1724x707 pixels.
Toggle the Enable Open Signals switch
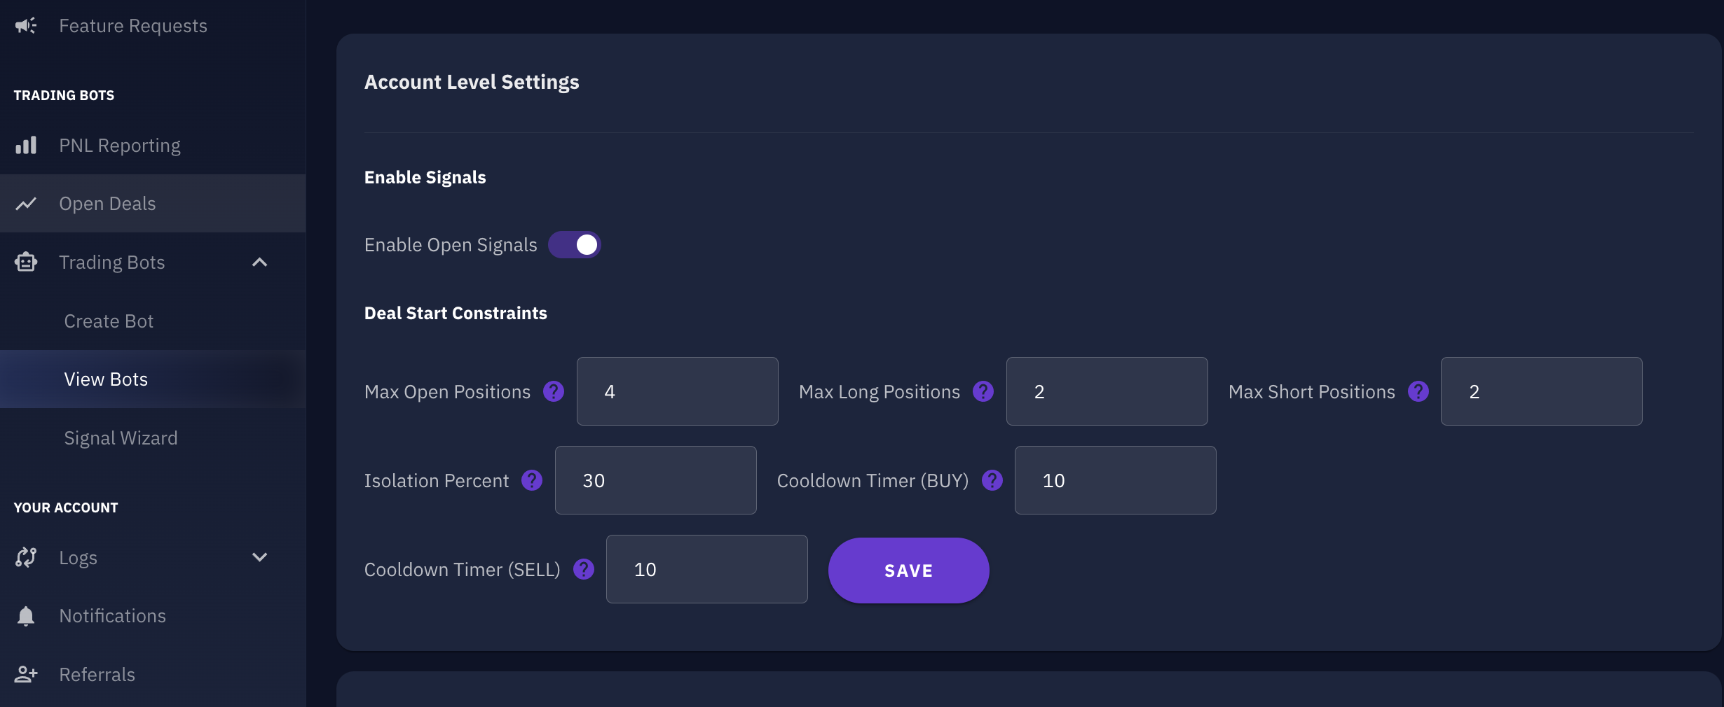click(x=575, y=245)
